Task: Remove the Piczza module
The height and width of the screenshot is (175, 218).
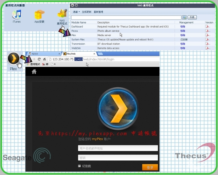Action: tap(183, 31)
